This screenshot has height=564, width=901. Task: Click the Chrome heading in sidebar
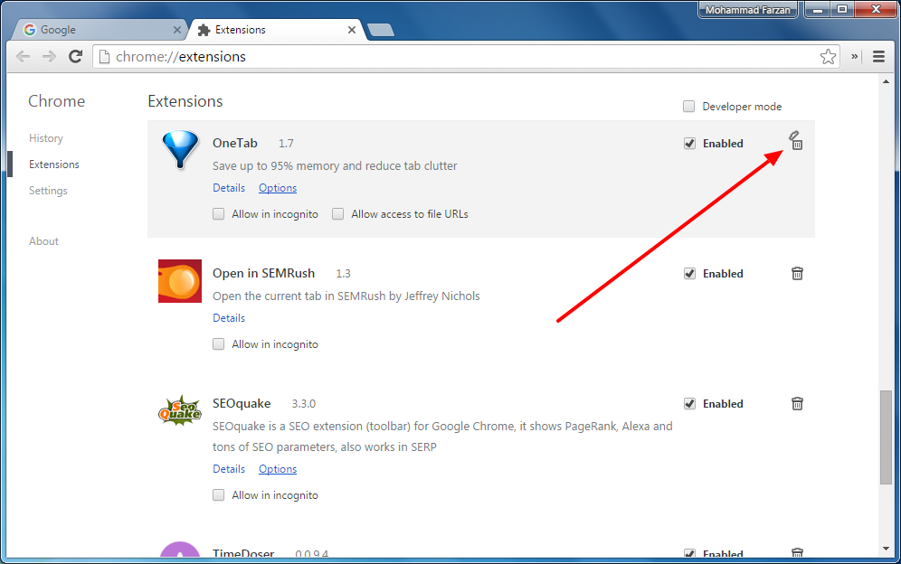point(56,101)
